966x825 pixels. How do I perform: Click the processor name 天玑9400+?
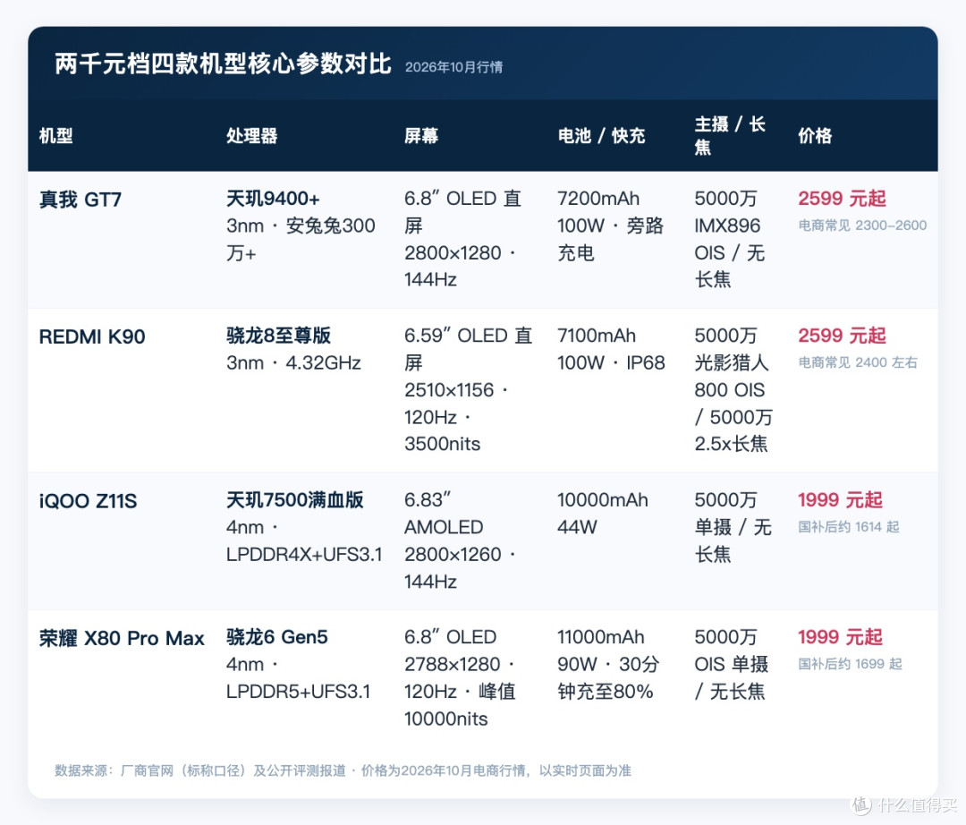pos(273,199)
